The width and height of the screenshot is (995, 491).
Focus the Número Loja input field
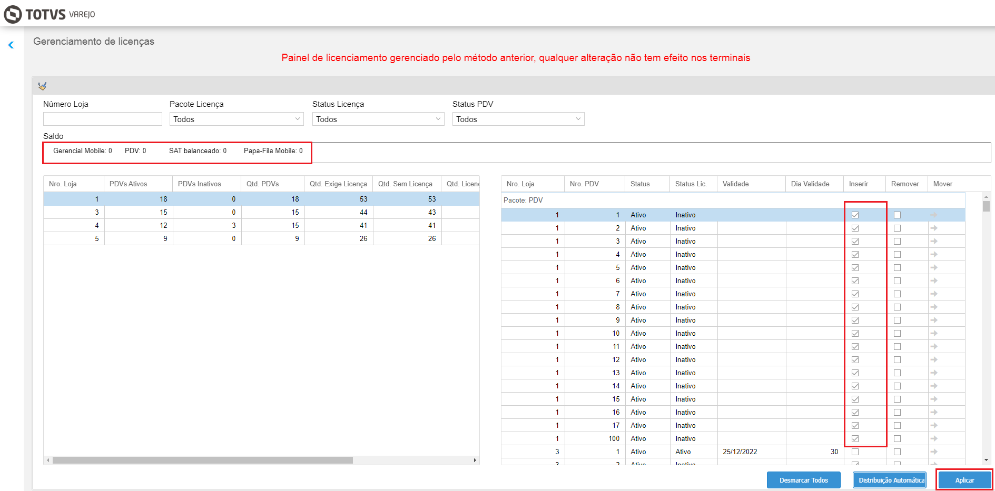coord(103,119)
